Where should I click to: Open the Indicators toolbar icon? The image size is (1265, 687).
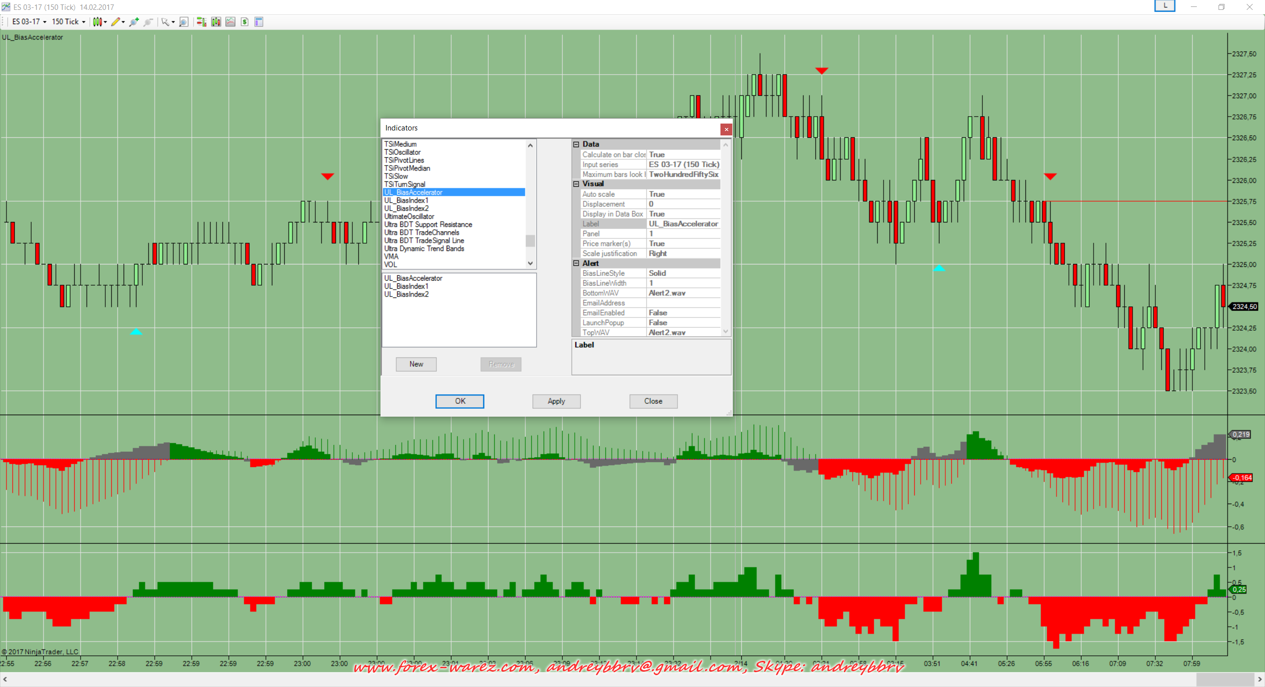pyautogui.click(x=230, y=22)
